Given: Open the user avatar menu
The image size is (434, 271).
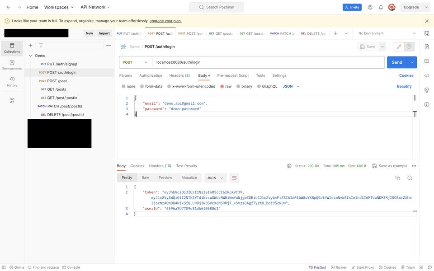Looking at the screenshot, I should pyautogui.click(x=392, y=7).
